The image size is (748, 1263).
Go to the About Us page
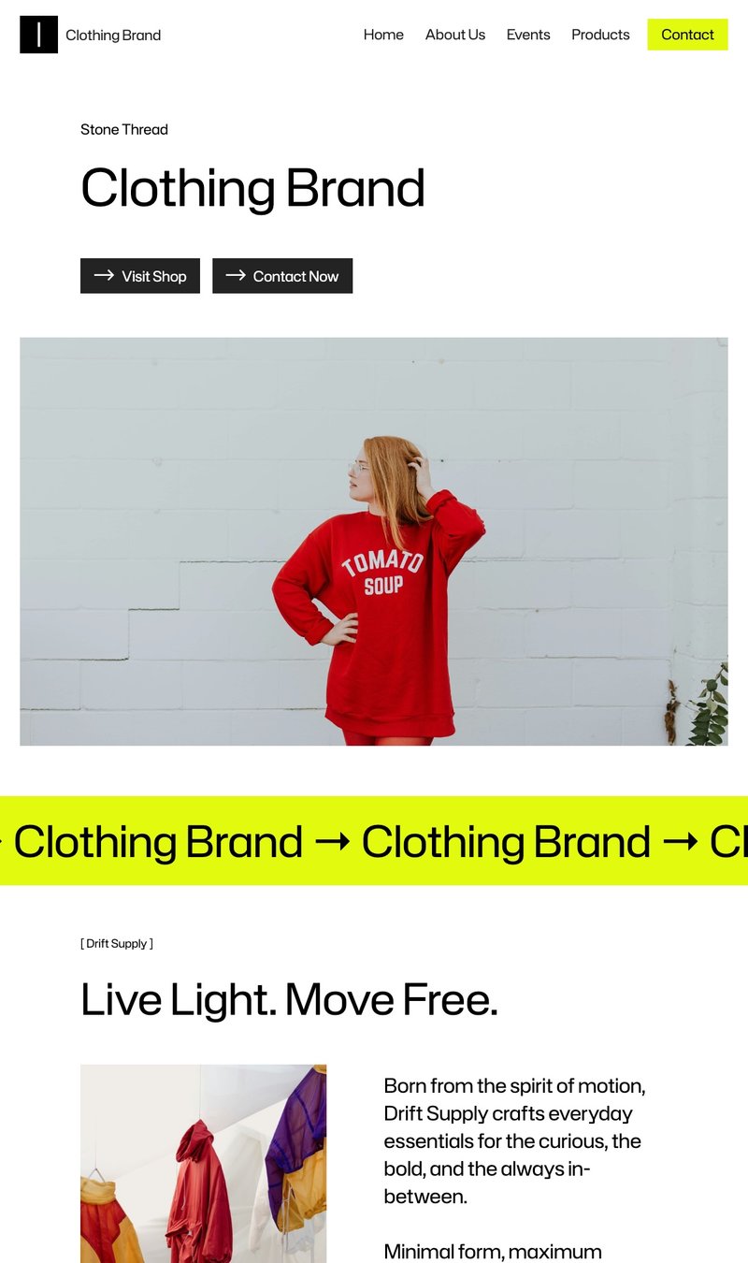click(x=455, y=35)
